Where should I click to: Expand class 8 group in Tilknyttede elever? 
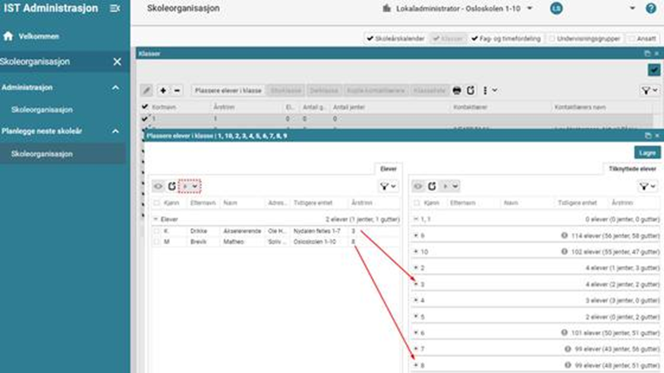coord(416,364)
